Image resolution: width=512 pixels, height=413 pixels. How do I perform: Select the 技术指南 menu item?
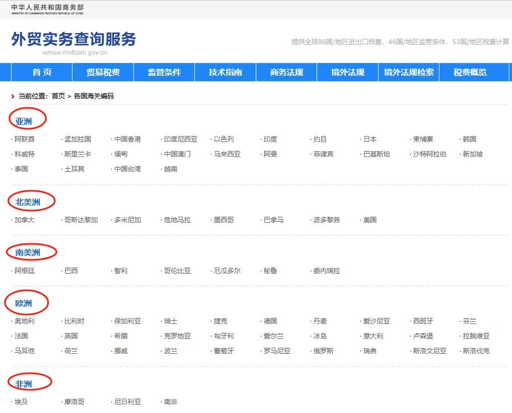(x=225, y=72)
